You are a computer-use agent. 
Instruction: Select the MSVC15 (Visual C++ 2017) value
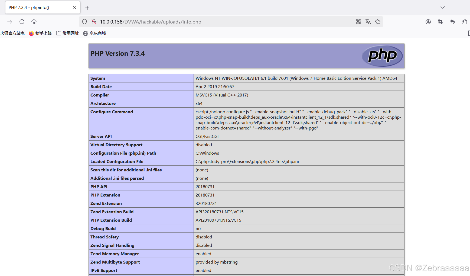(222, 95)
